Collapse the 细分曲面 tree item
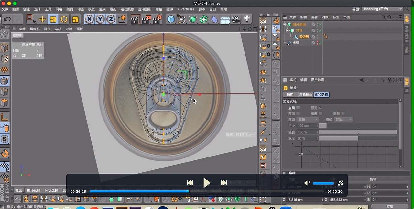 point(284,25)
